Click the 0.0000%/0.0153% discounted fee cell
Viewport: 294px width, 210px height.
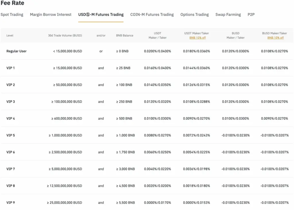pos(196,203)
